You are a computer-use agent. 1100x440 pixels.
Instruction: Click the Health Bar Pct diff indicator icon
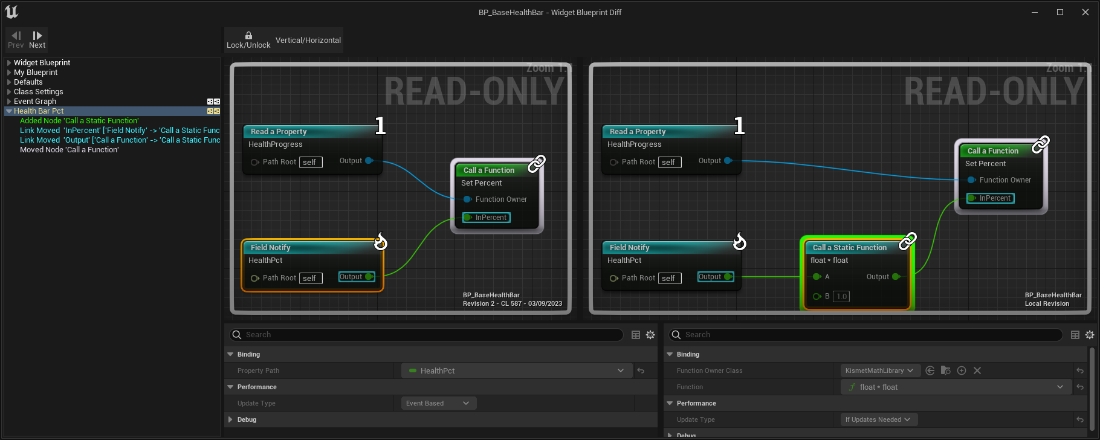point(213,111)
